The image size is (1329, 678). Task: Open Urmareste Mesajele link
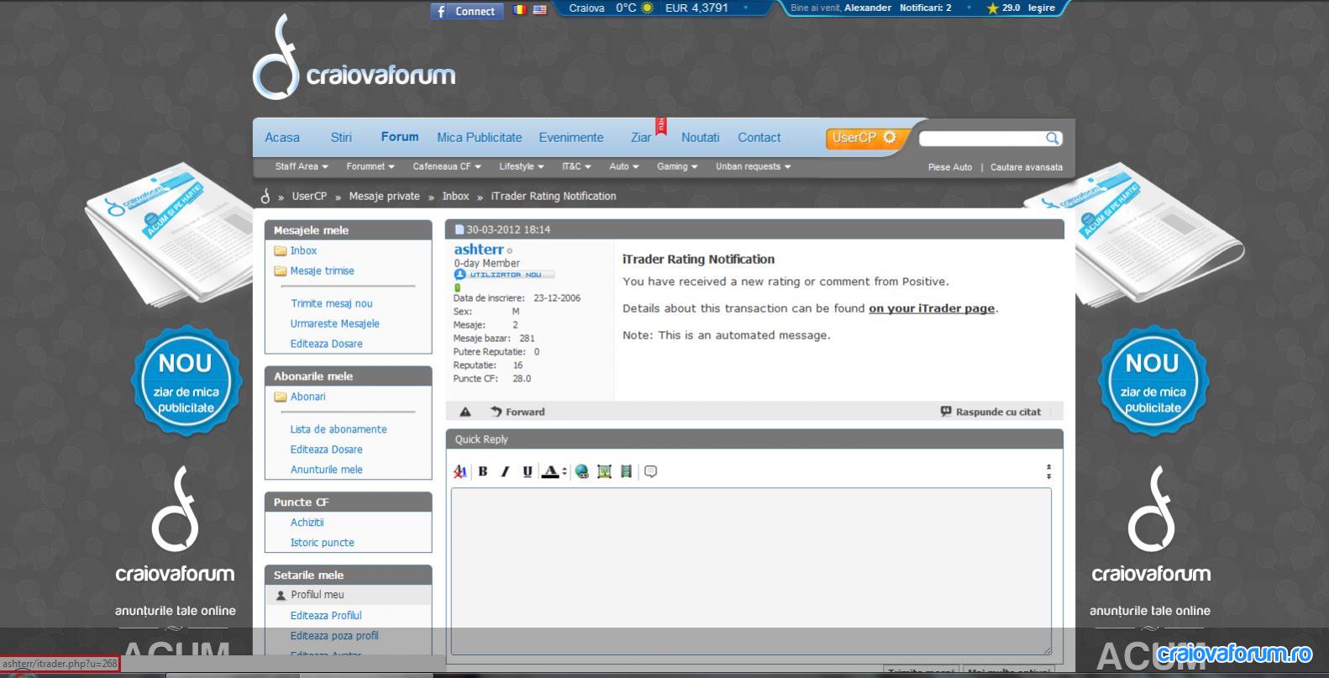pos(335,323)
